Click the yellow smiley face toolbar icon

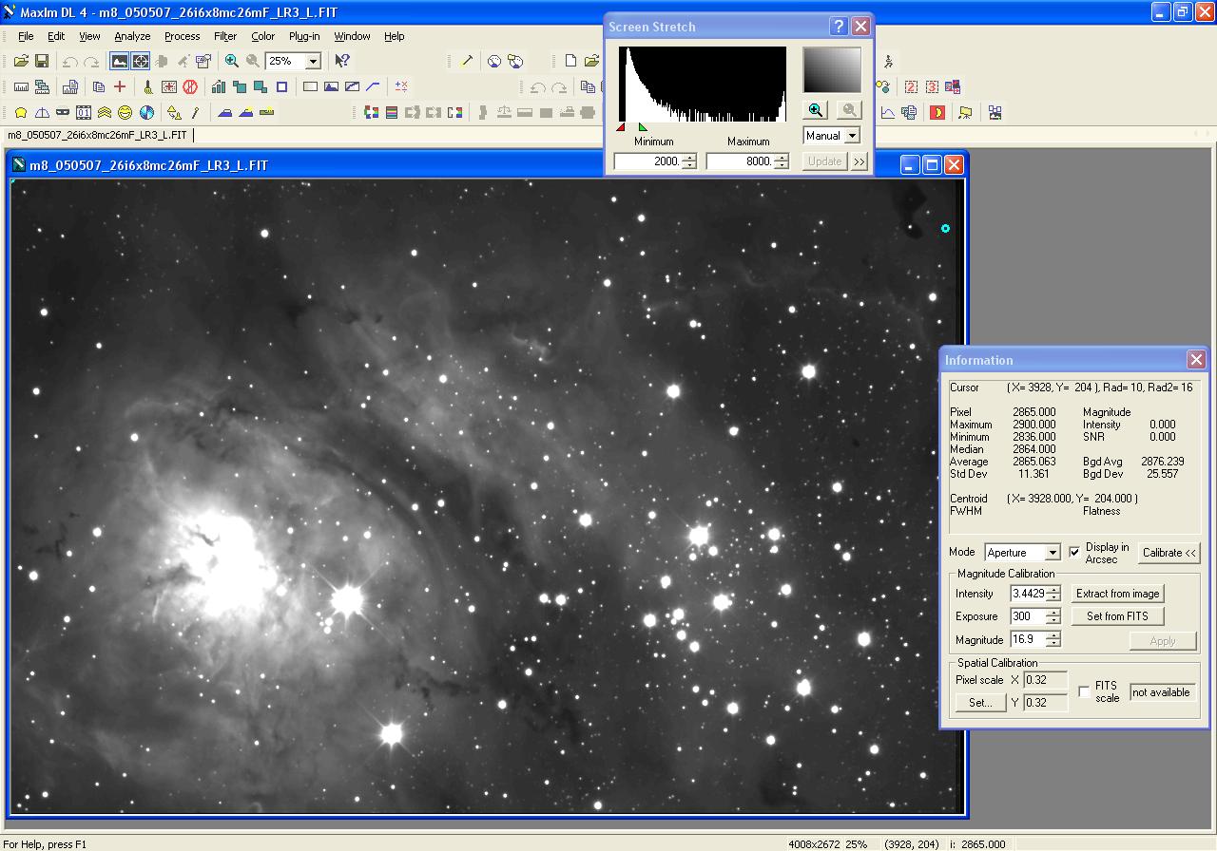coord(126,112)
